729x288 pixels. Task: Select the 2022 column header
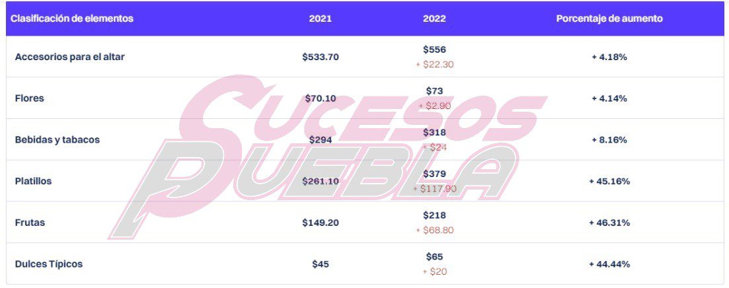coord(434,18)
